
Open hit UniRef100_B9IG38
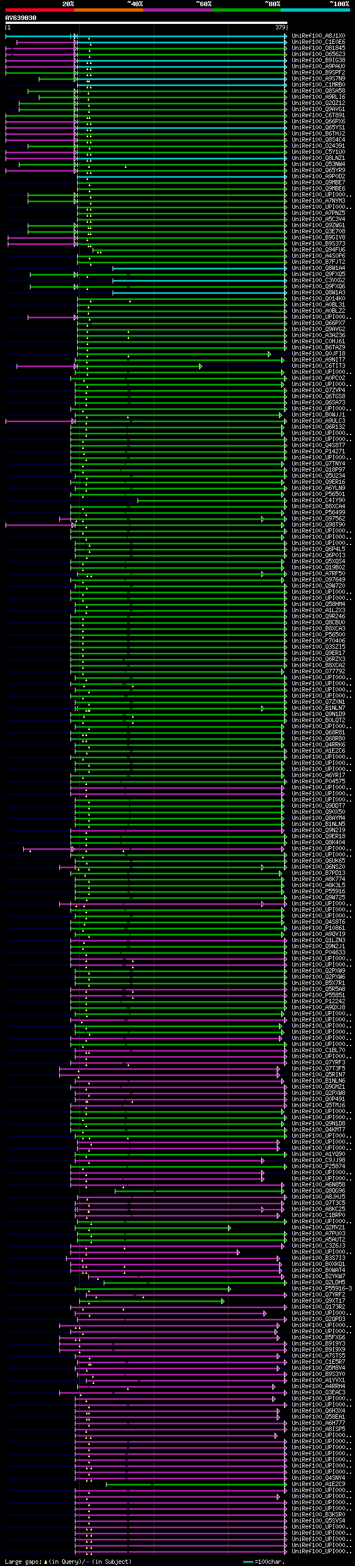tap(318, 60)
